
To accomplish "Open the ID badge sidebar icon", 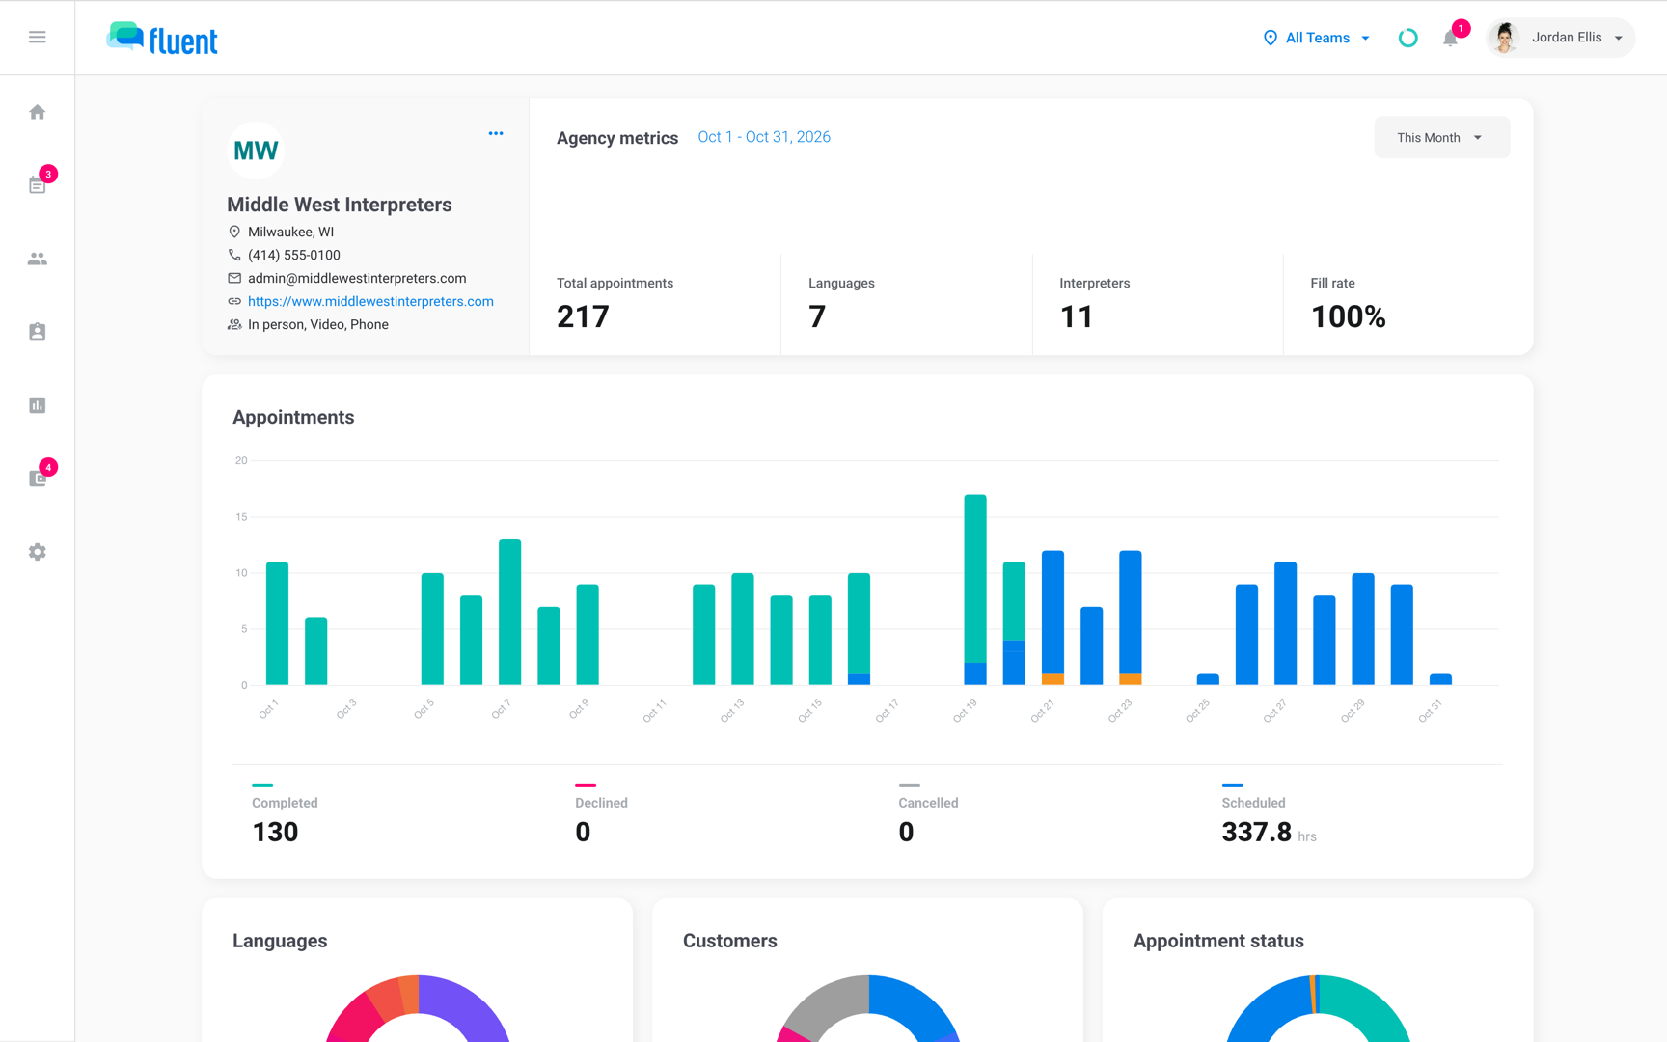I will (x=37, y=332).
